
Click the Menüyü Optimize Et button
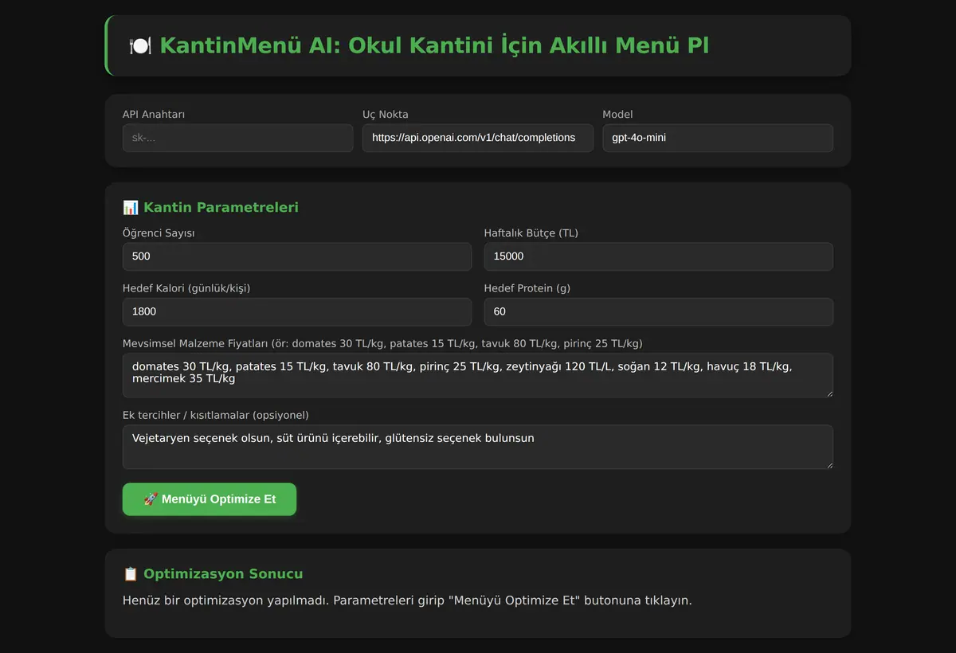(210, 499)
